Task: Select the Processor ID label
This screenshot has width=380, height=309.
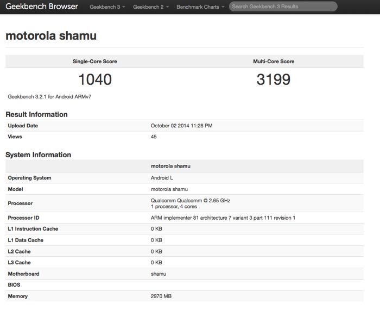Action: click(x=23, y=218)
